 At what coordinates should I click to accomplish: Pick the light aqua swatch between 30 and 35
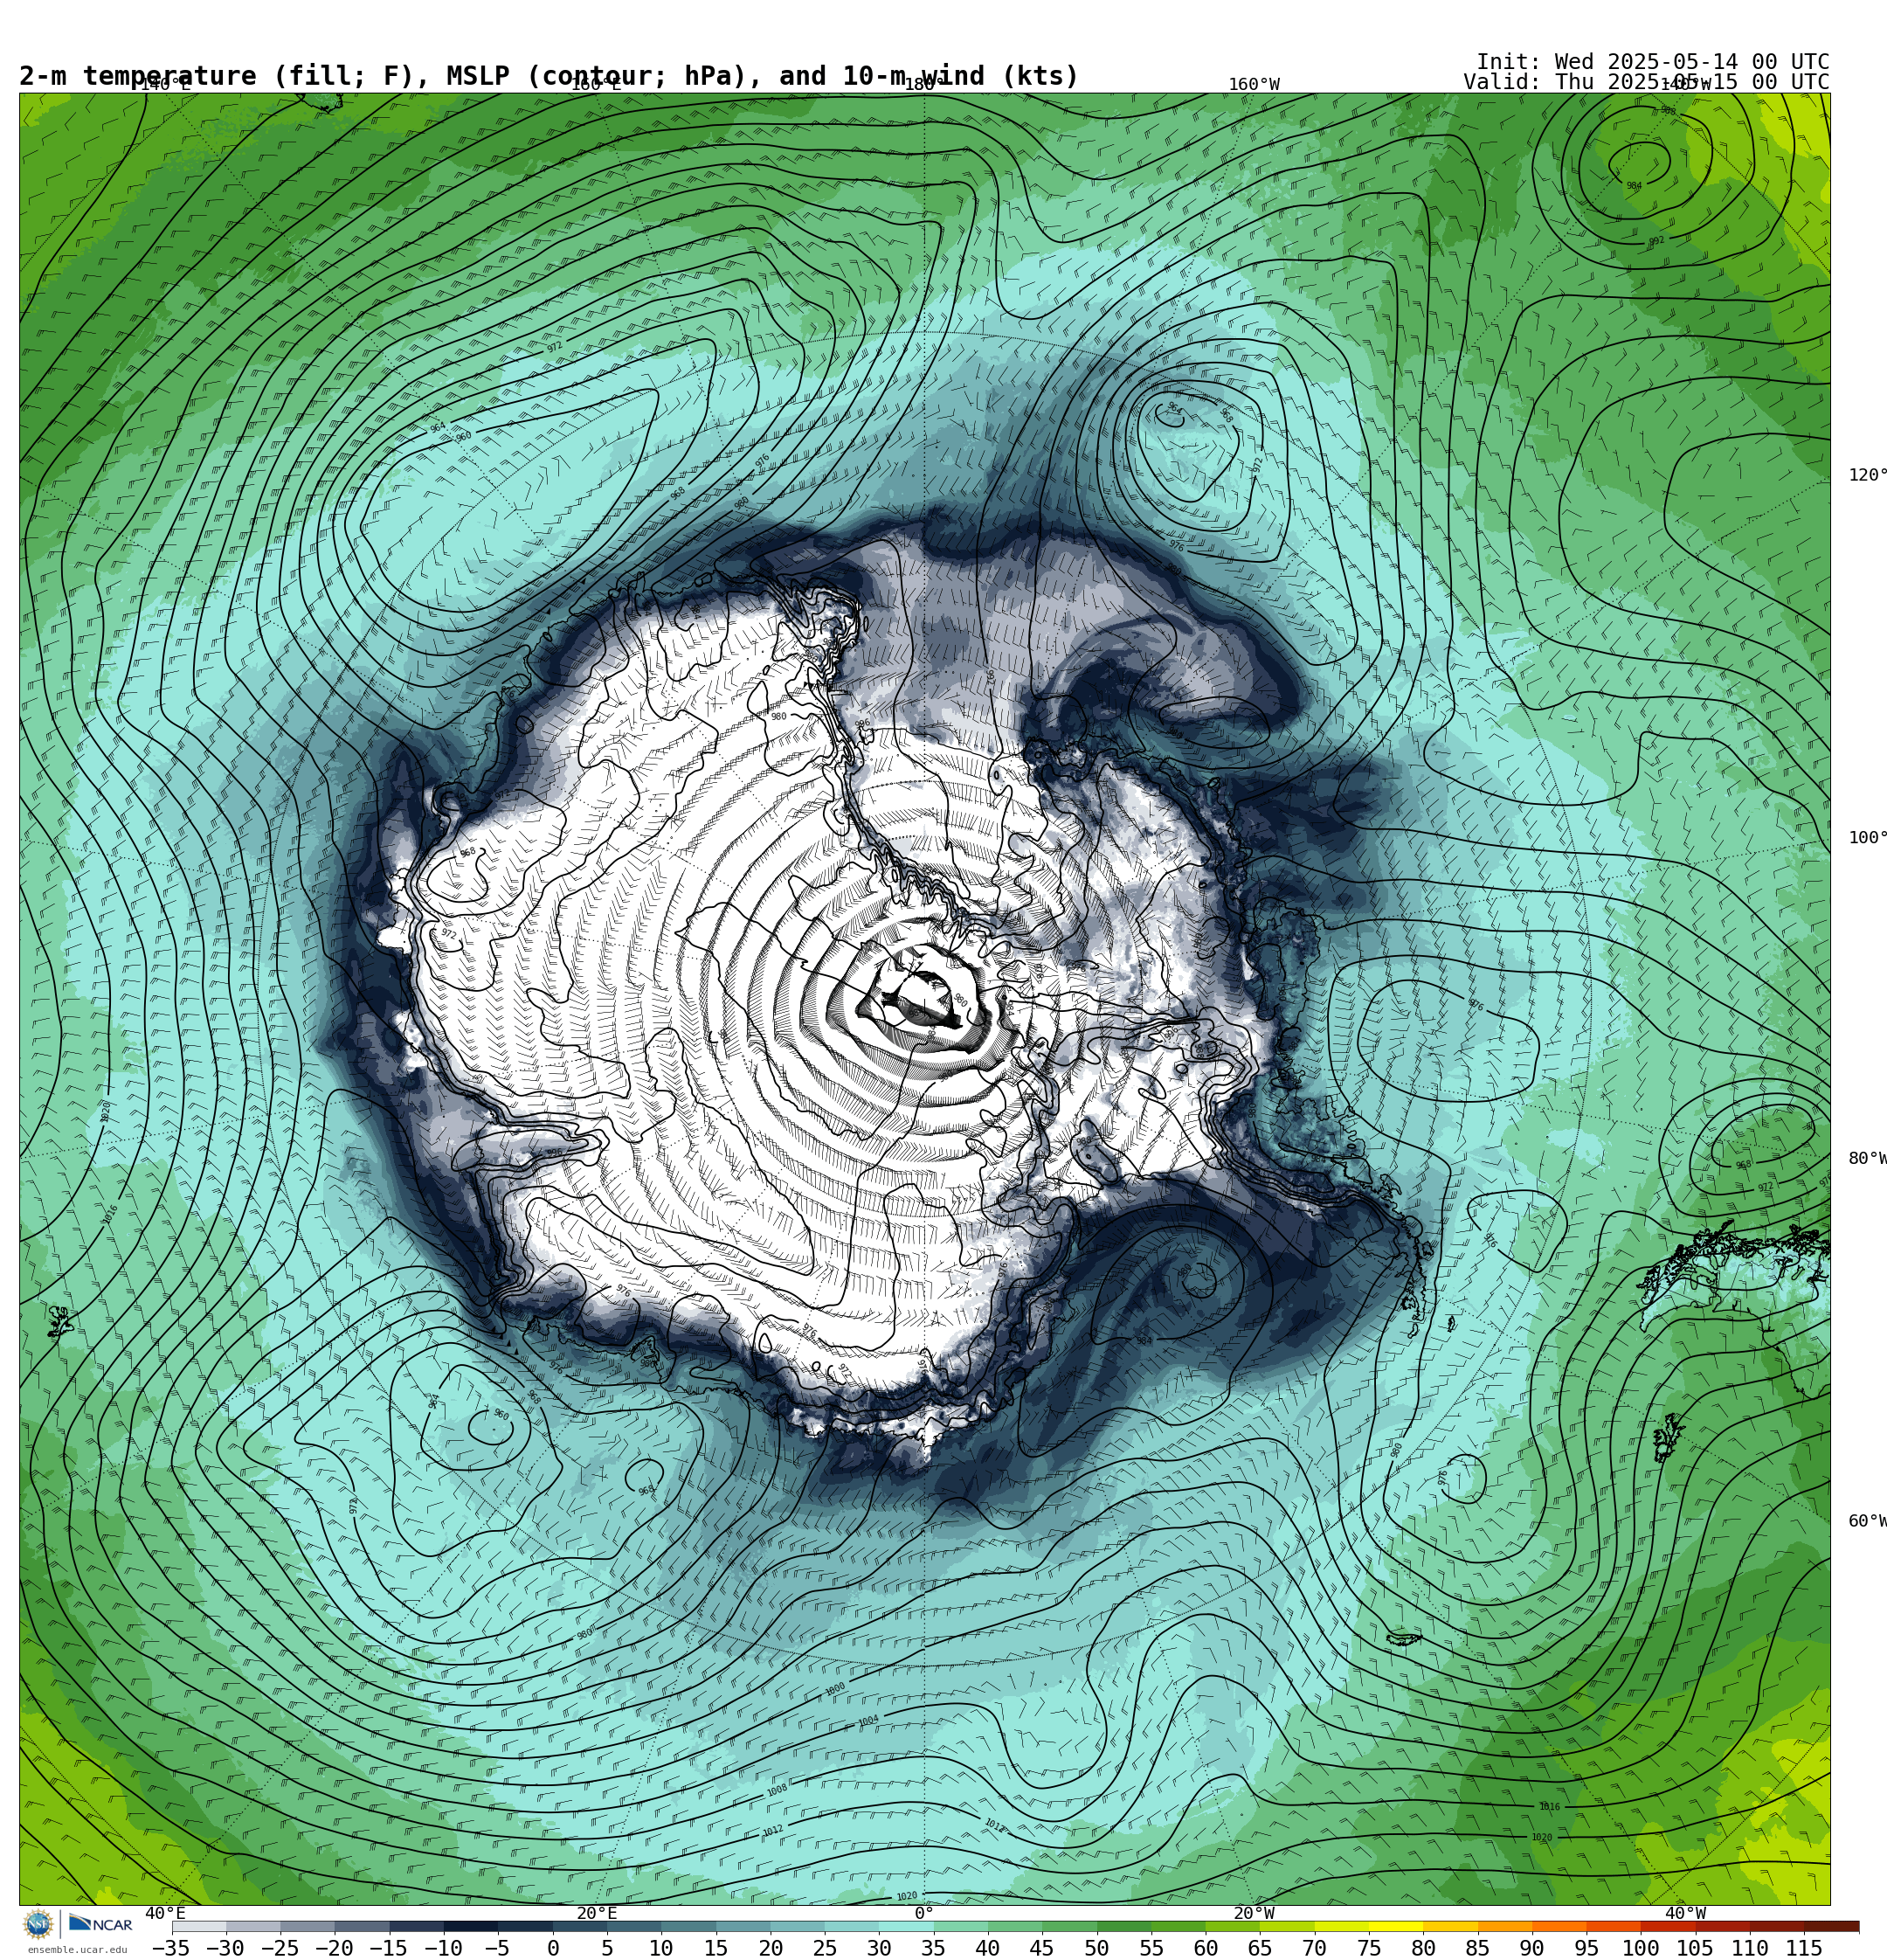pyautogui.click(x=906, y=1927)
